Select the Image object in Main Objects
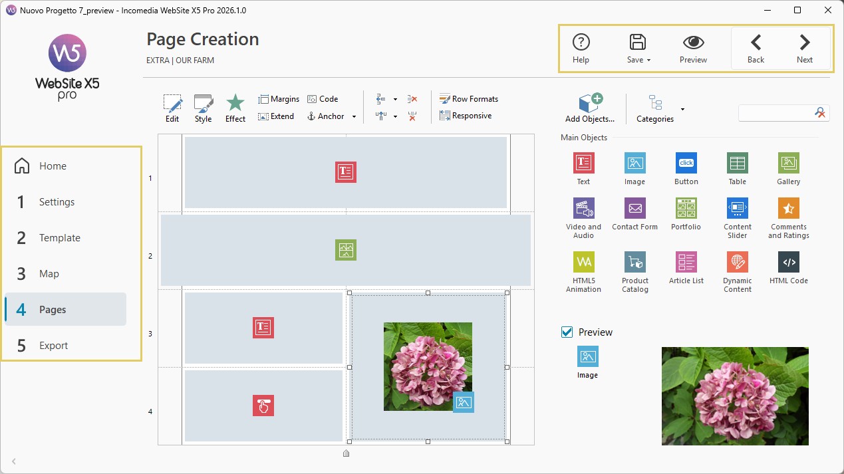This screenshot has width=844, height=474. pos(634,169)
